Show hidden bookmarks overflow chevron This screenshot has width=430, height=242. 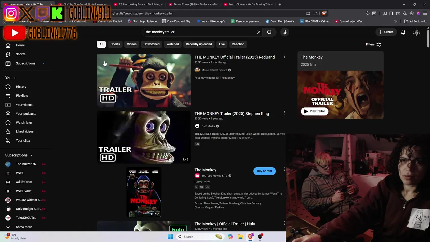(395, 21)
